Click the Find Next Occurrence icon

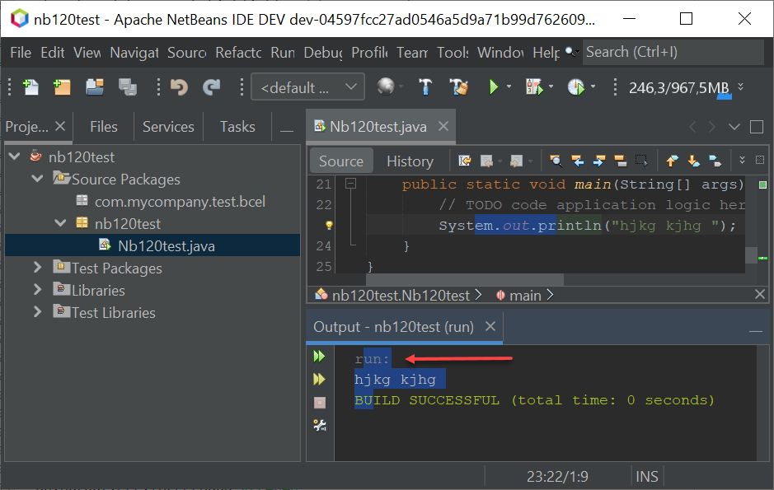point(598,161)
